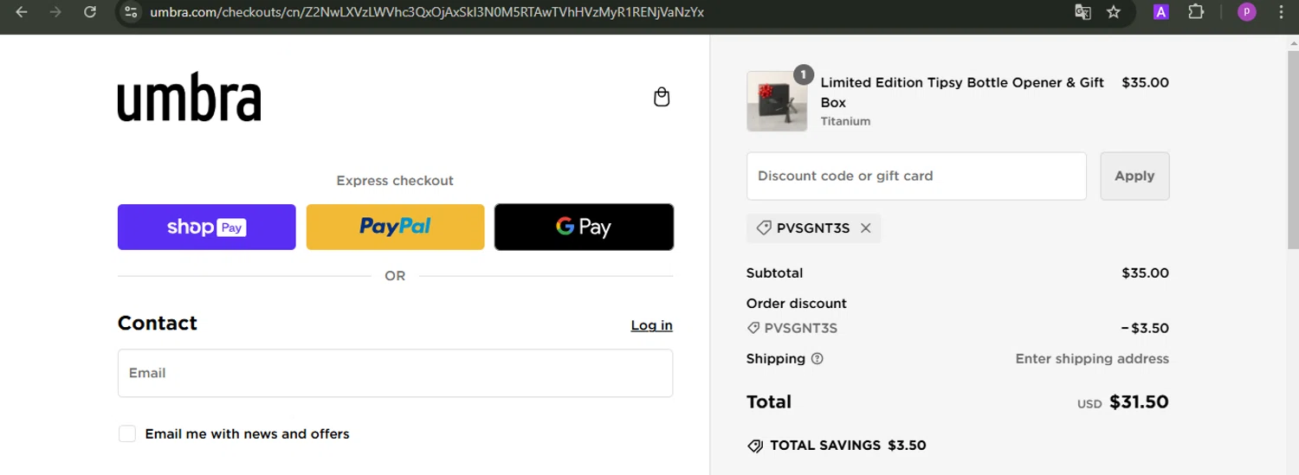Open site information icon in address bar
This screenshot has height=475, width=1299.
(131, 12)
